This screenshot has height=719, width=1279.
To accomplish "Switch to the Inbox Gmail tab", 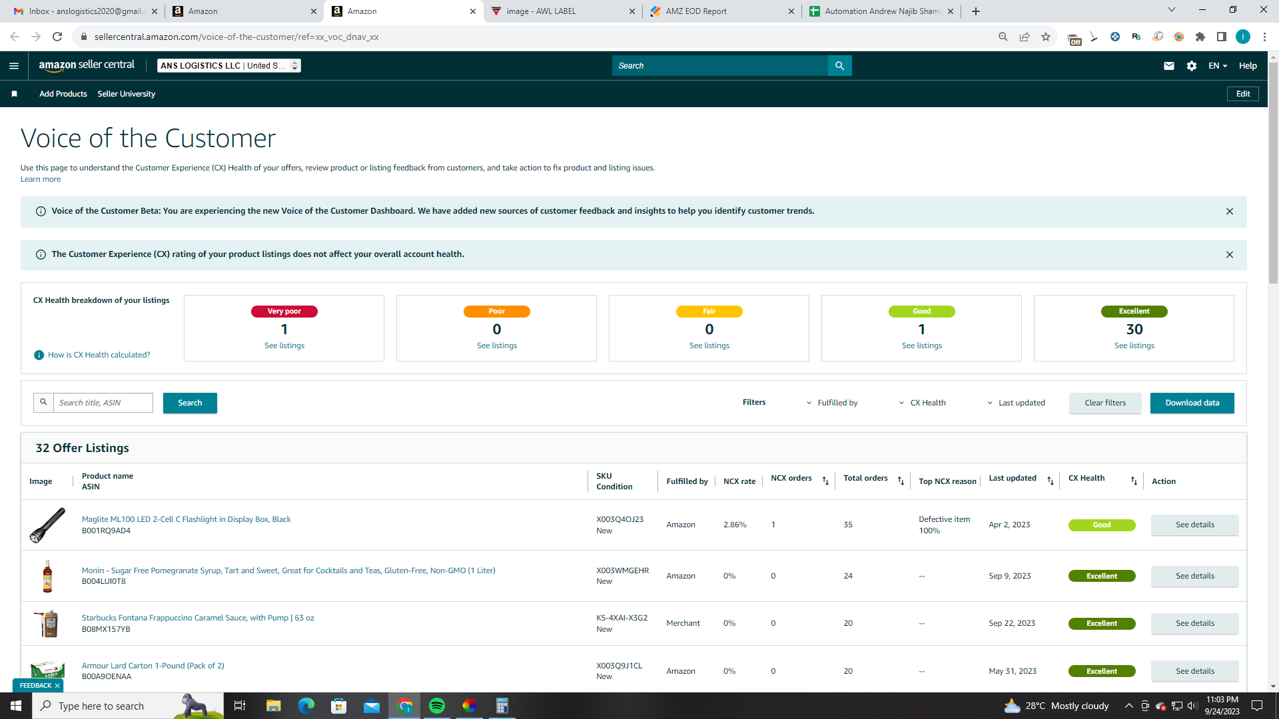I will click(87, 11).
